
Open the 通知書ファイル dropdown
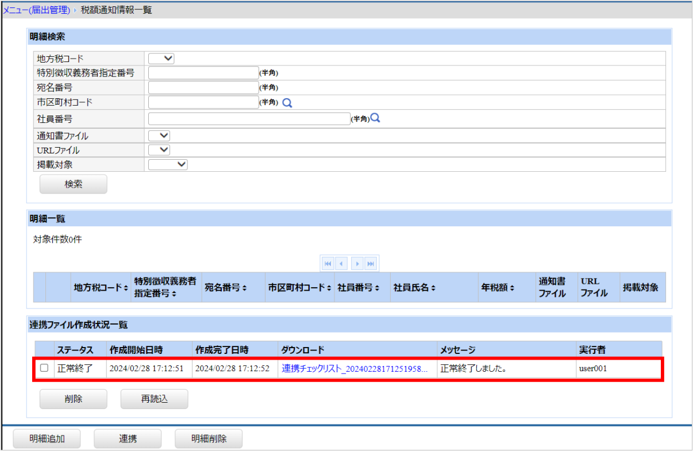point(159,136)
